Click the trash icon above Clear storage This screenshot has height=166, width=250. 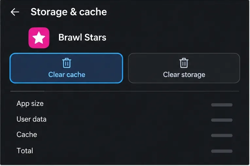coord(184,63)
